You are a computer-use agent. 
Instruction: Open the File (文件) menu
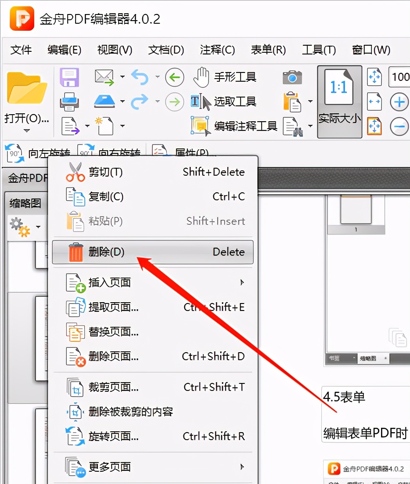21,50
